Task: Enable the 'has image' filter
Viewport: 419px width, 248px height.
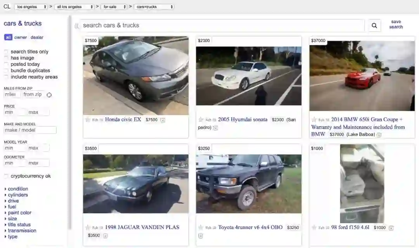Action: (x=6, y=58)
